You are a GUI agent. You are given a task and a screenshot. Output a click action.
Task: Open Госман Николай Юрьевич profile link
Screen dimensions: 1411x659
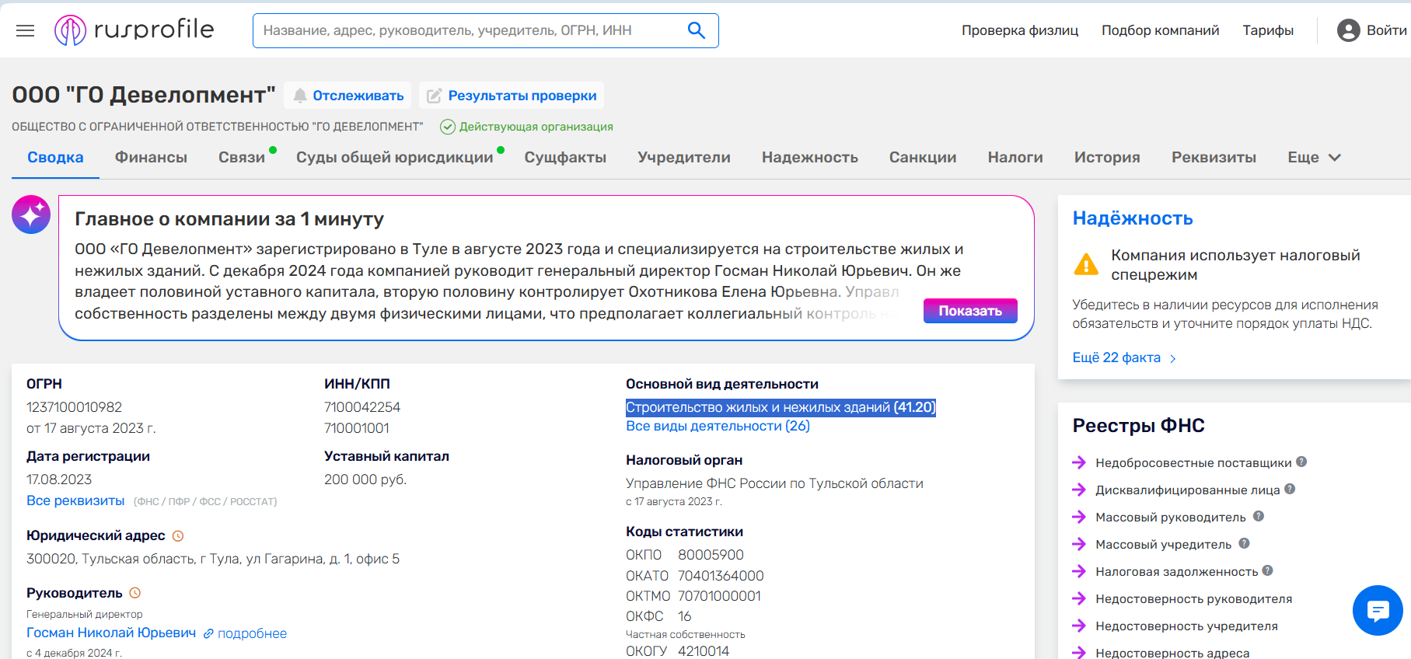point(111,633)
